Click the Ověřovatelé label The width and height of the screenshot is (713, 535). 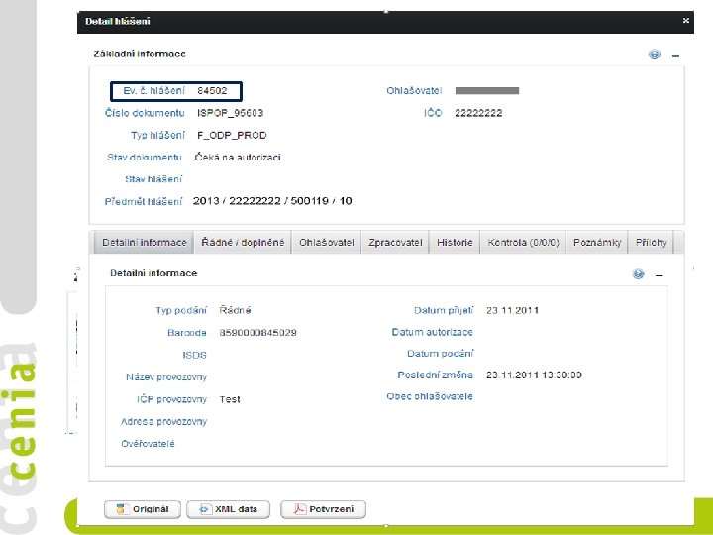[148, 444]
